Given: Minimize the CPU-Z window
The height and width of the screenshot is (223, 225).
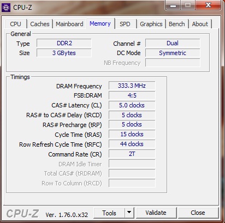Looking at the screenshot, I should point(173,5).
